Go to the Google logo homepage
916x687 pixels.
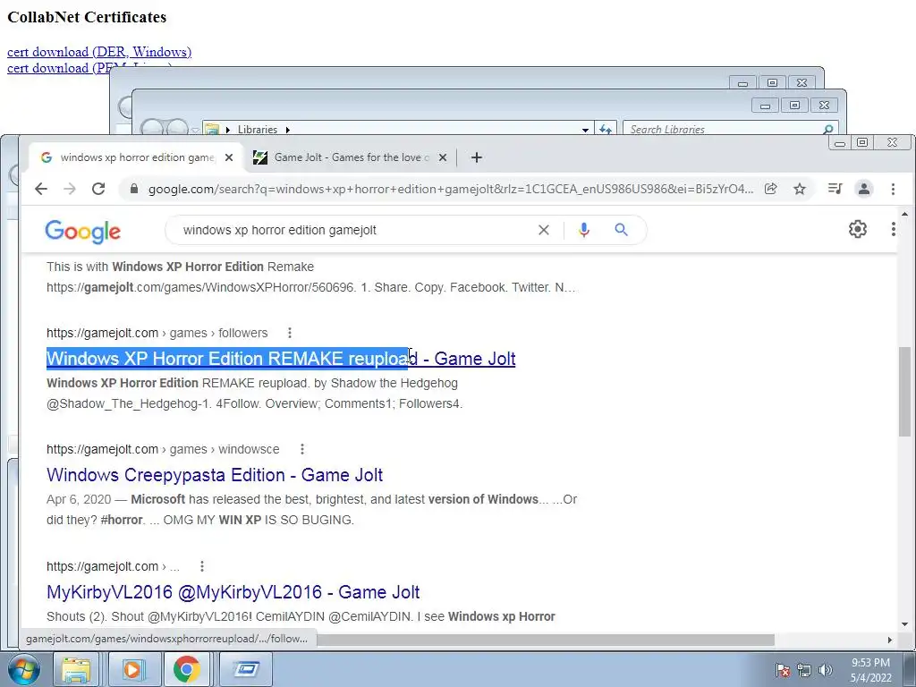pos(83,232)
